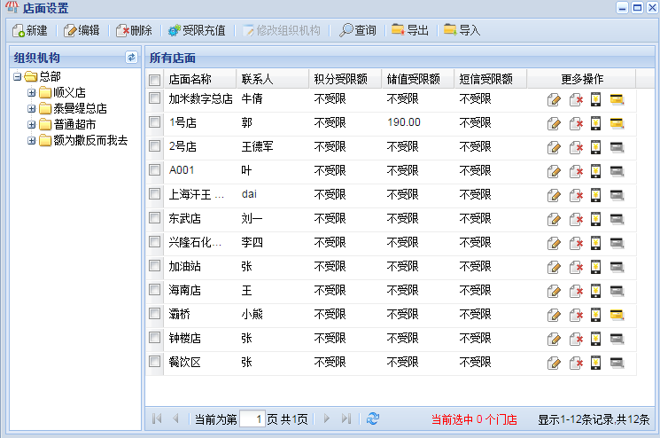The image size is (660, 438).
Task: Open the 查询 search tool
Action: point(357,30)
